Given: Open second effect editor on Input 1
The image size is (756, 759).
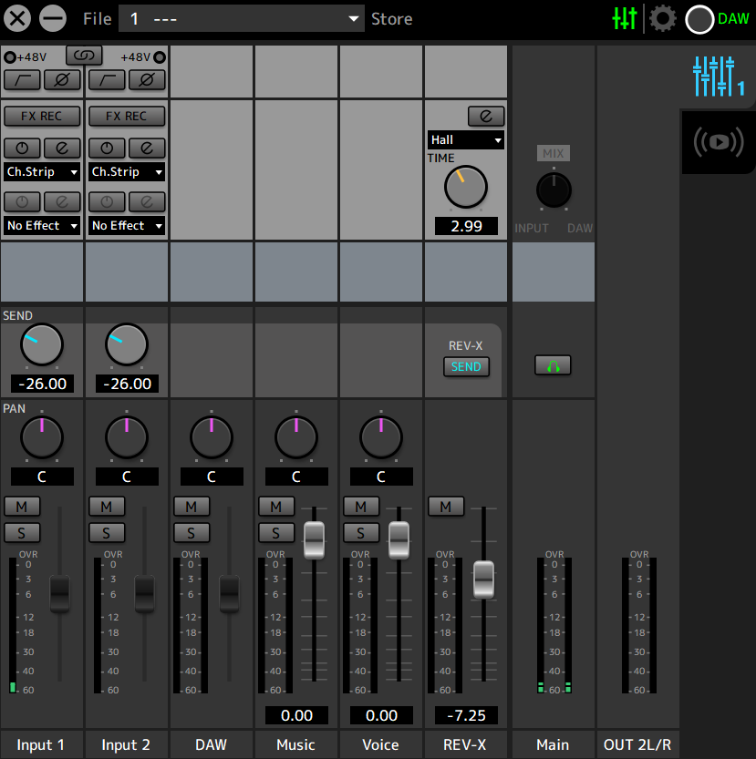Looking at the screenshot, I should pyautogui.click(x=62, y=201).
